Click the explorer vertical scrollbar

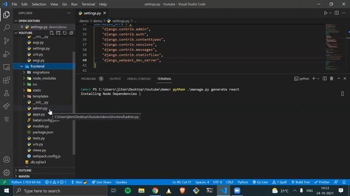[x=74, y=103]
